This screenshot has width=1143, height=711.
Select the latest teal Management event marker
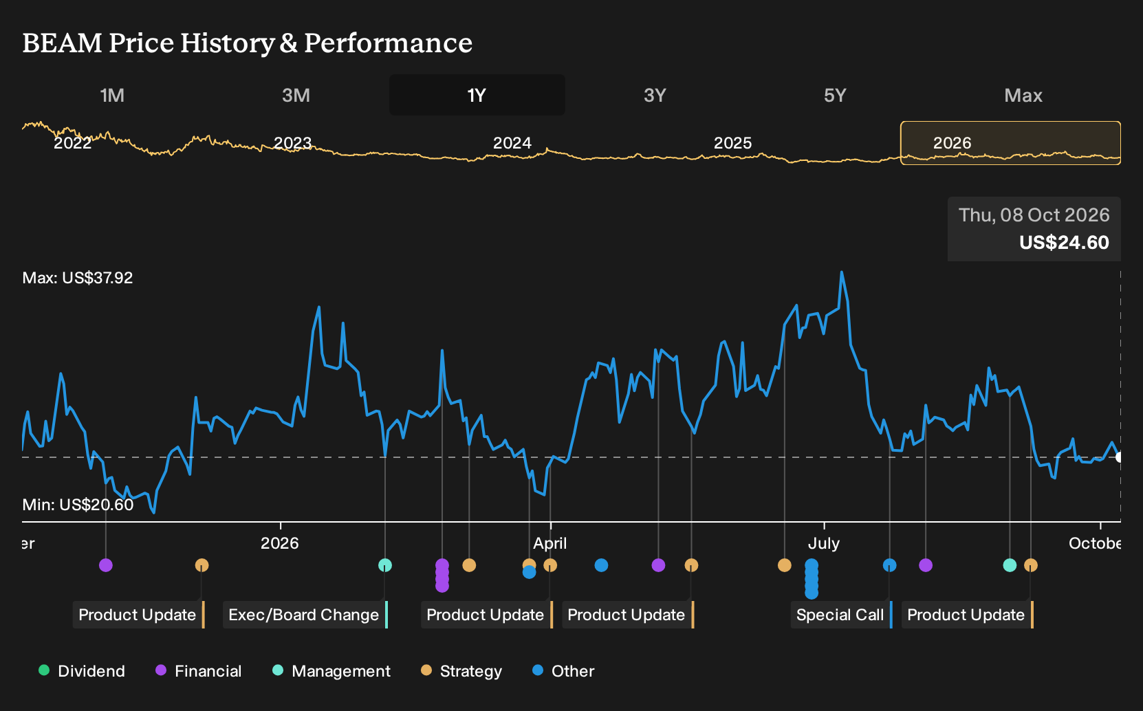[x=1010, y=565]
